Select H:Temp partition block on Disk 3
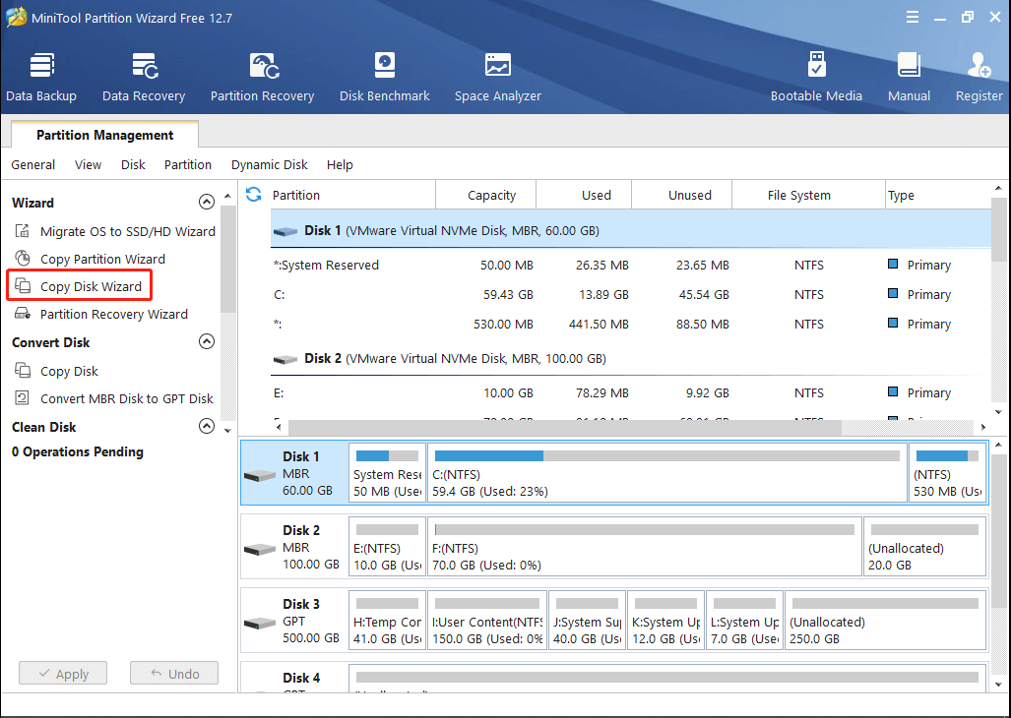1011x718 pixels. click(x=387, y=621)
